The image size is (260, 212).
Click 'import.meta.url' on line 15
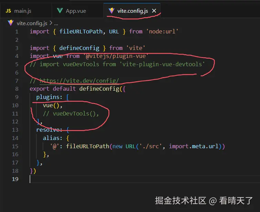pyautogui.click(x=194, y=146)
